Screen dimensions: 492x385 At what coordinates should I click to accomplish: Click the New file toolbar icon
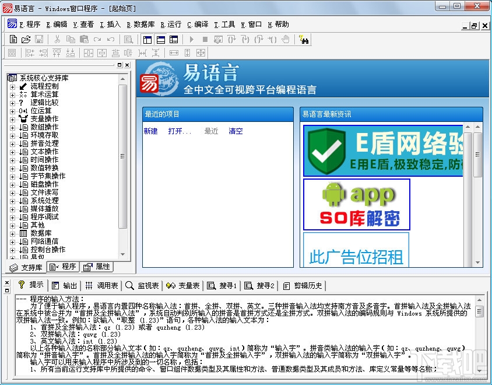click(13, 40)
